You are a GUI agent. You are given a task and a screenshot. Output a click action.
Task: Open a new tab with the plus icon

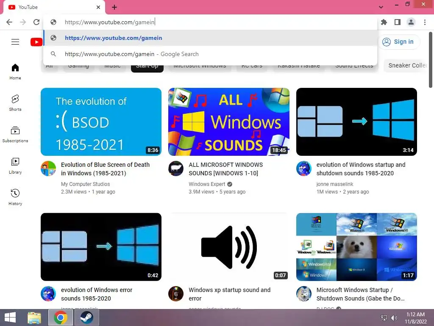[114, 7]
